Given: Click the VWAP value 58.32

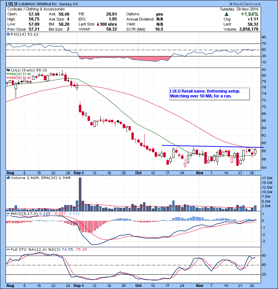Looking at the screenshot, I should [x=112, y=29].
